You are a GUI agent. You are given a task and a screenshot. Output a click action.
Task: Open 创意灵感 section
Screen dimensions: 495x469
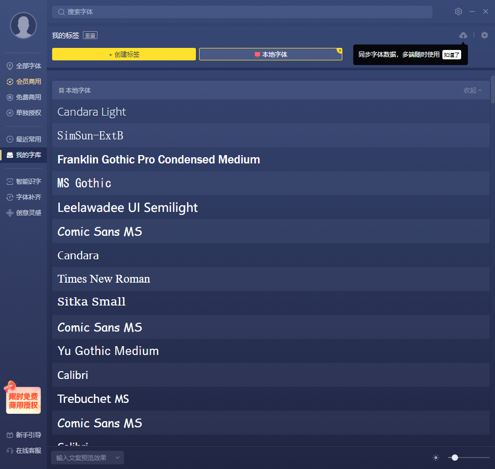23,212
